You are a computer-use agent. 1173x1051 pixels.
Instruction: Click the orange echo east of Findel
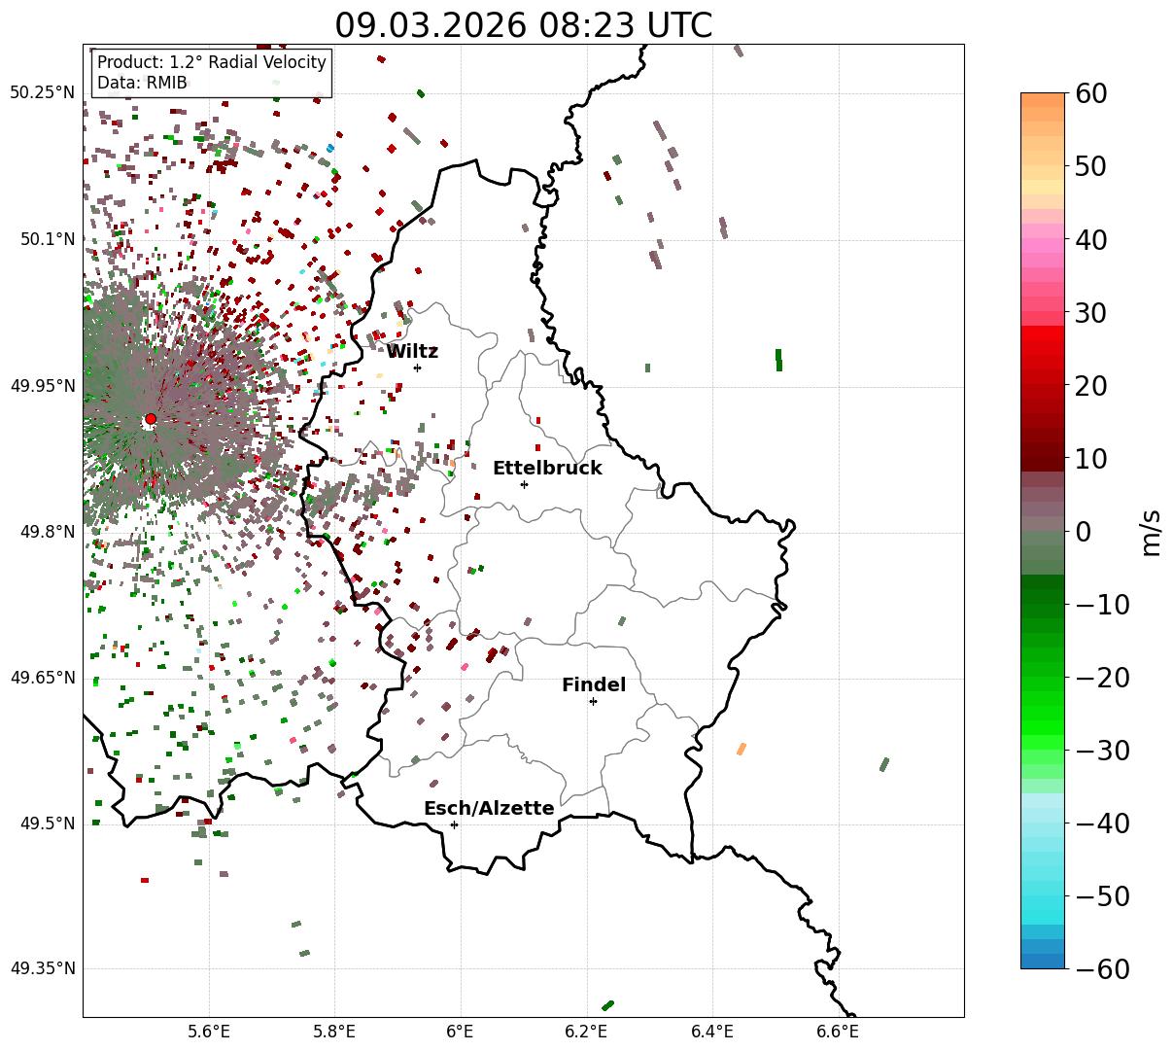point(742,749)
